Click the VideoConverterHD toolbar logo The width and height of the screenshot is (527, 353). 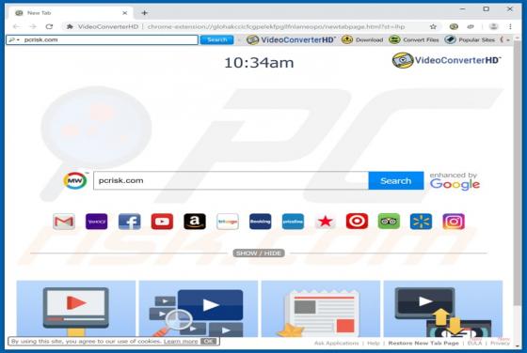[x=291, y=39]
